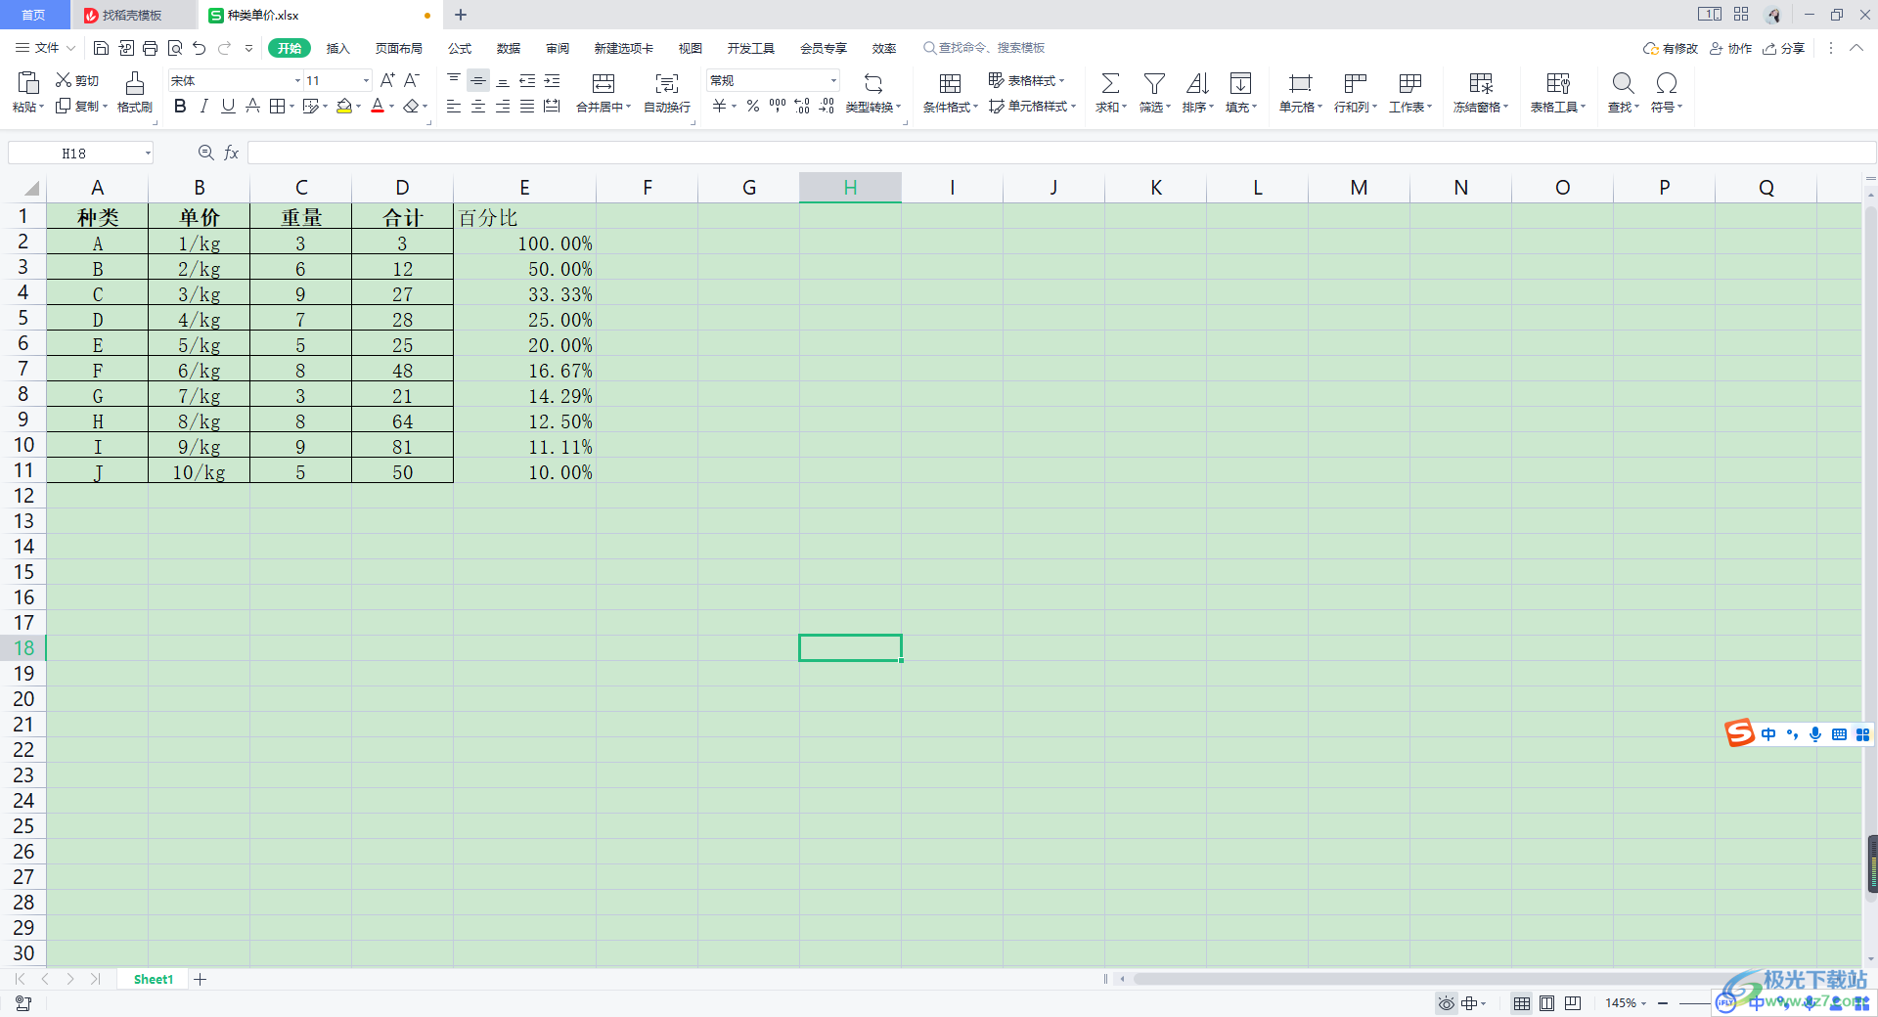Click the 有修改 sync status button
Image resolution: width=1878 pixels, height=1017 pixels.
pos(1671,48)
